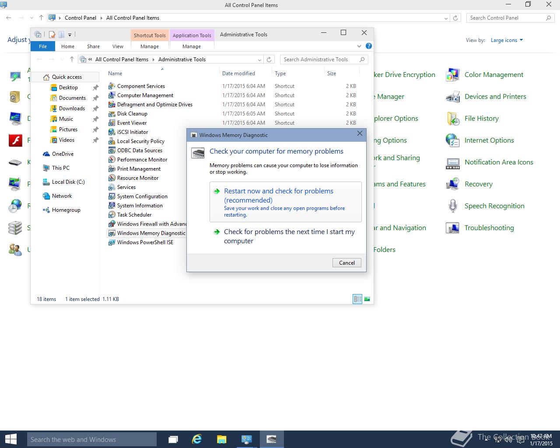Switch to large icons view in status bar
The image size is (560, 448).
[367, 299]
